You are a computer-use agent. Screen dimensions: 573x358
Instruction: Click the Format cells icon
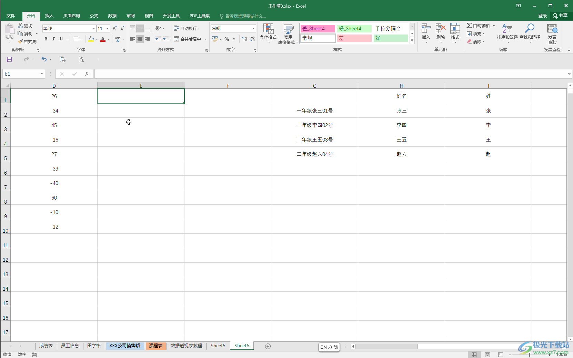[455, 29]
